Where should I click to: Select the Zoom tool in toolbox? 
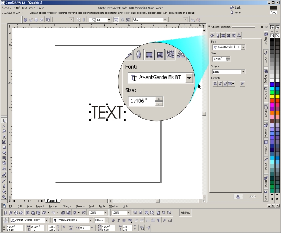click(4, 131)
